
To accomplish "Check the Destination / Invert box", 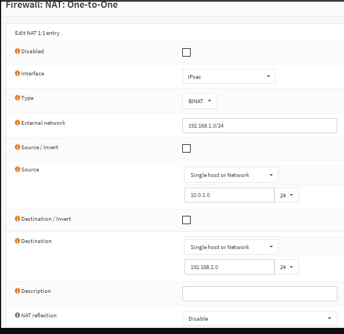I will (187, 220).
